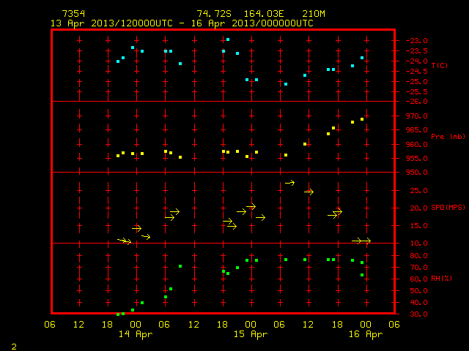Click the station ID 7354 text

pos(73,14)
